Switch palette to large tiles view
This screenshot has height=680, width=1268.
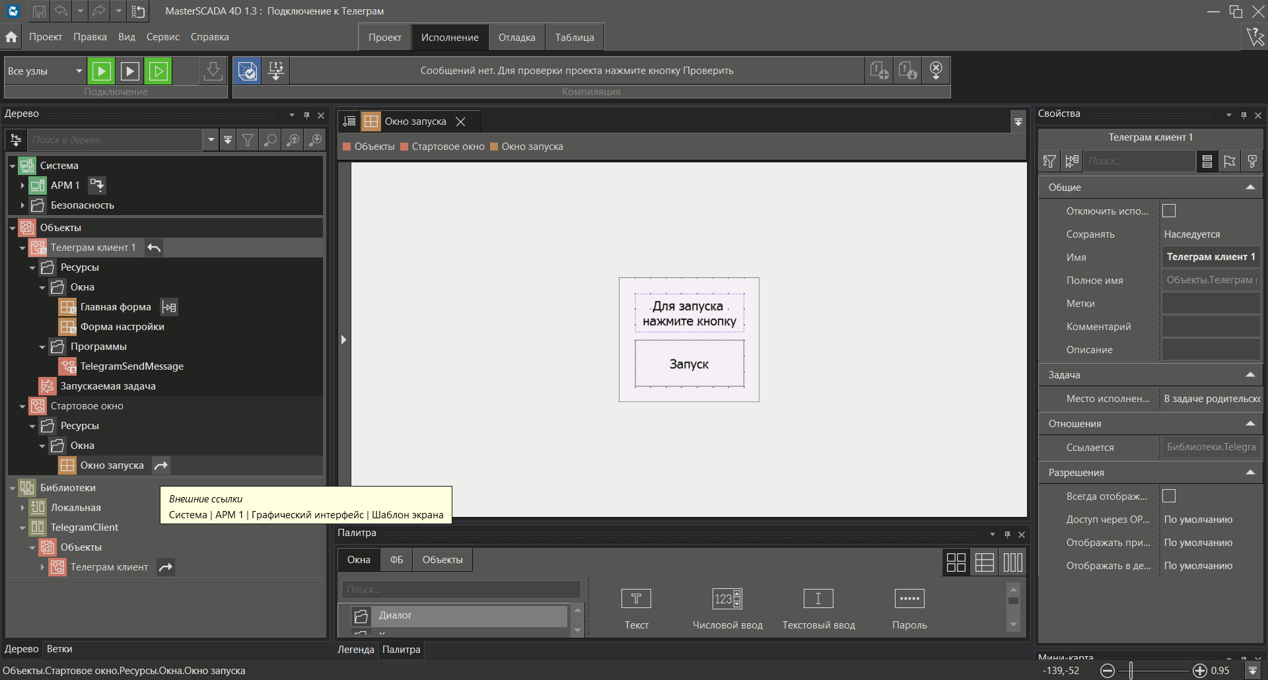point(956,562)
